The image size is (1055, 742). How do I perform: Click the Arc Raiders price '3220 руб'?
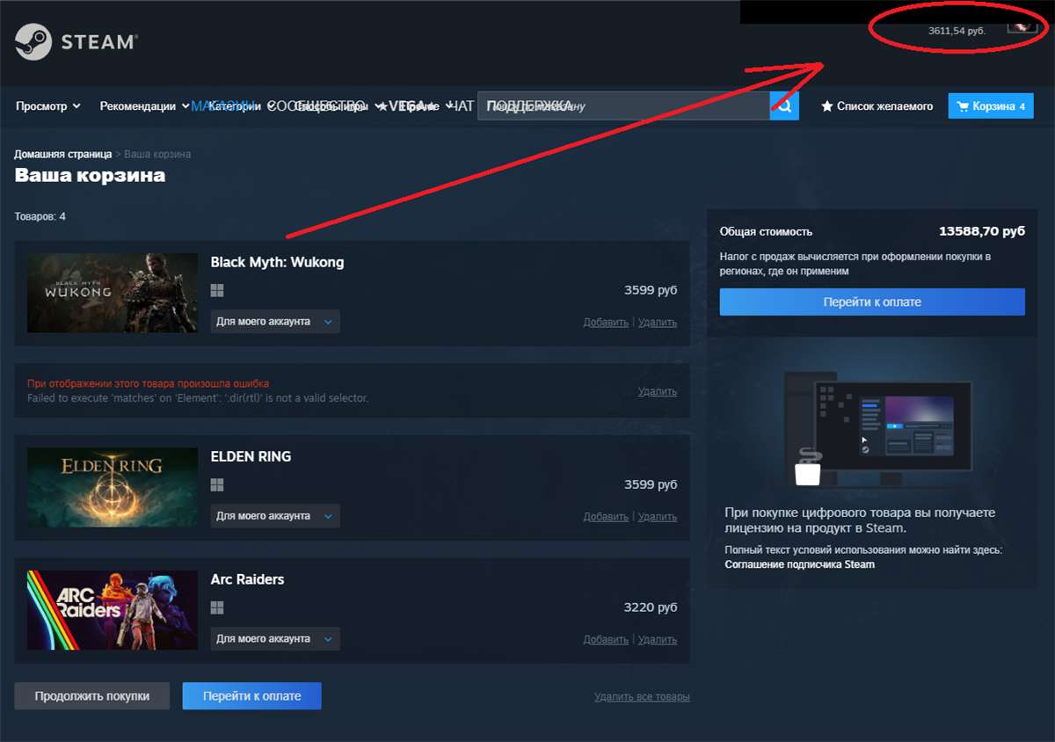[x=651, y=607]
